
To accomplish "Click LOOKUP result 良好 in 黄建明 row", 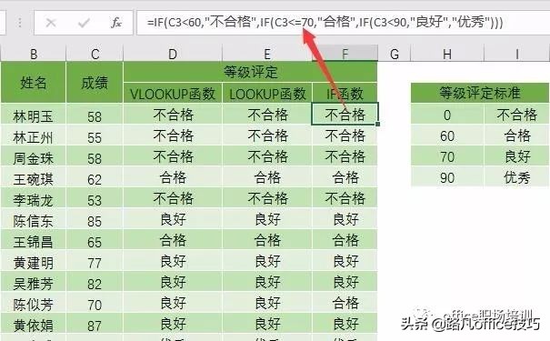I will (267, 261).
